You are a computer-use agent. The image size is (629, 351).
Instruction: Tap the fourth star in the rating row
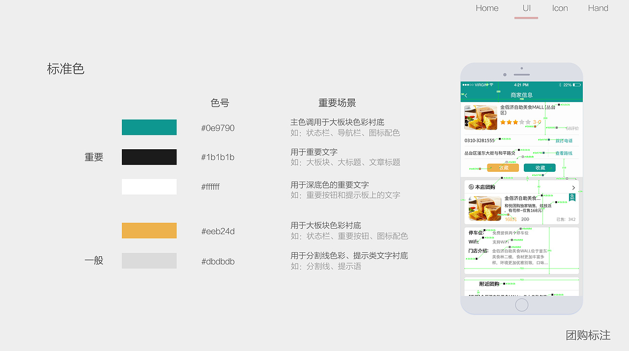(x=521, y=122)
